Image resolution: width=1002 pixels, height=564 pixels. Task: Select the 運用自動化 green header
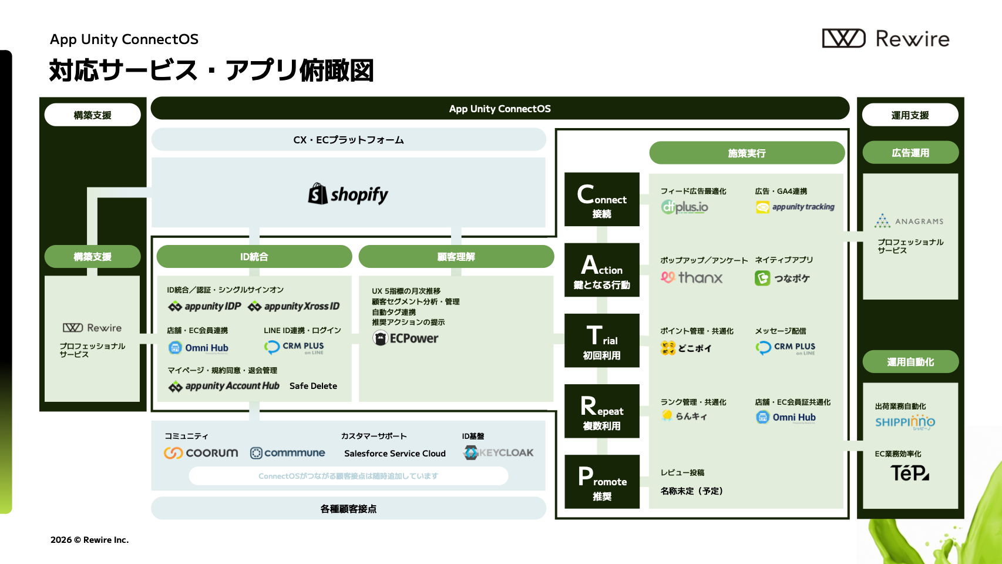pos(910,362)
